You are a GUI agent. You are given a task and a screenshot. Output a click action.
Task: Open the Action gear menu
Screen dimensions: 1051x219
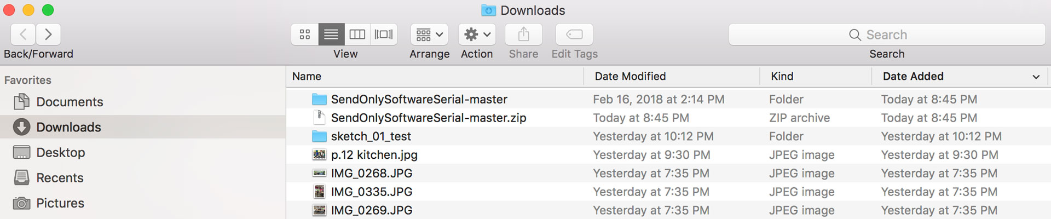tap(477, 34)
